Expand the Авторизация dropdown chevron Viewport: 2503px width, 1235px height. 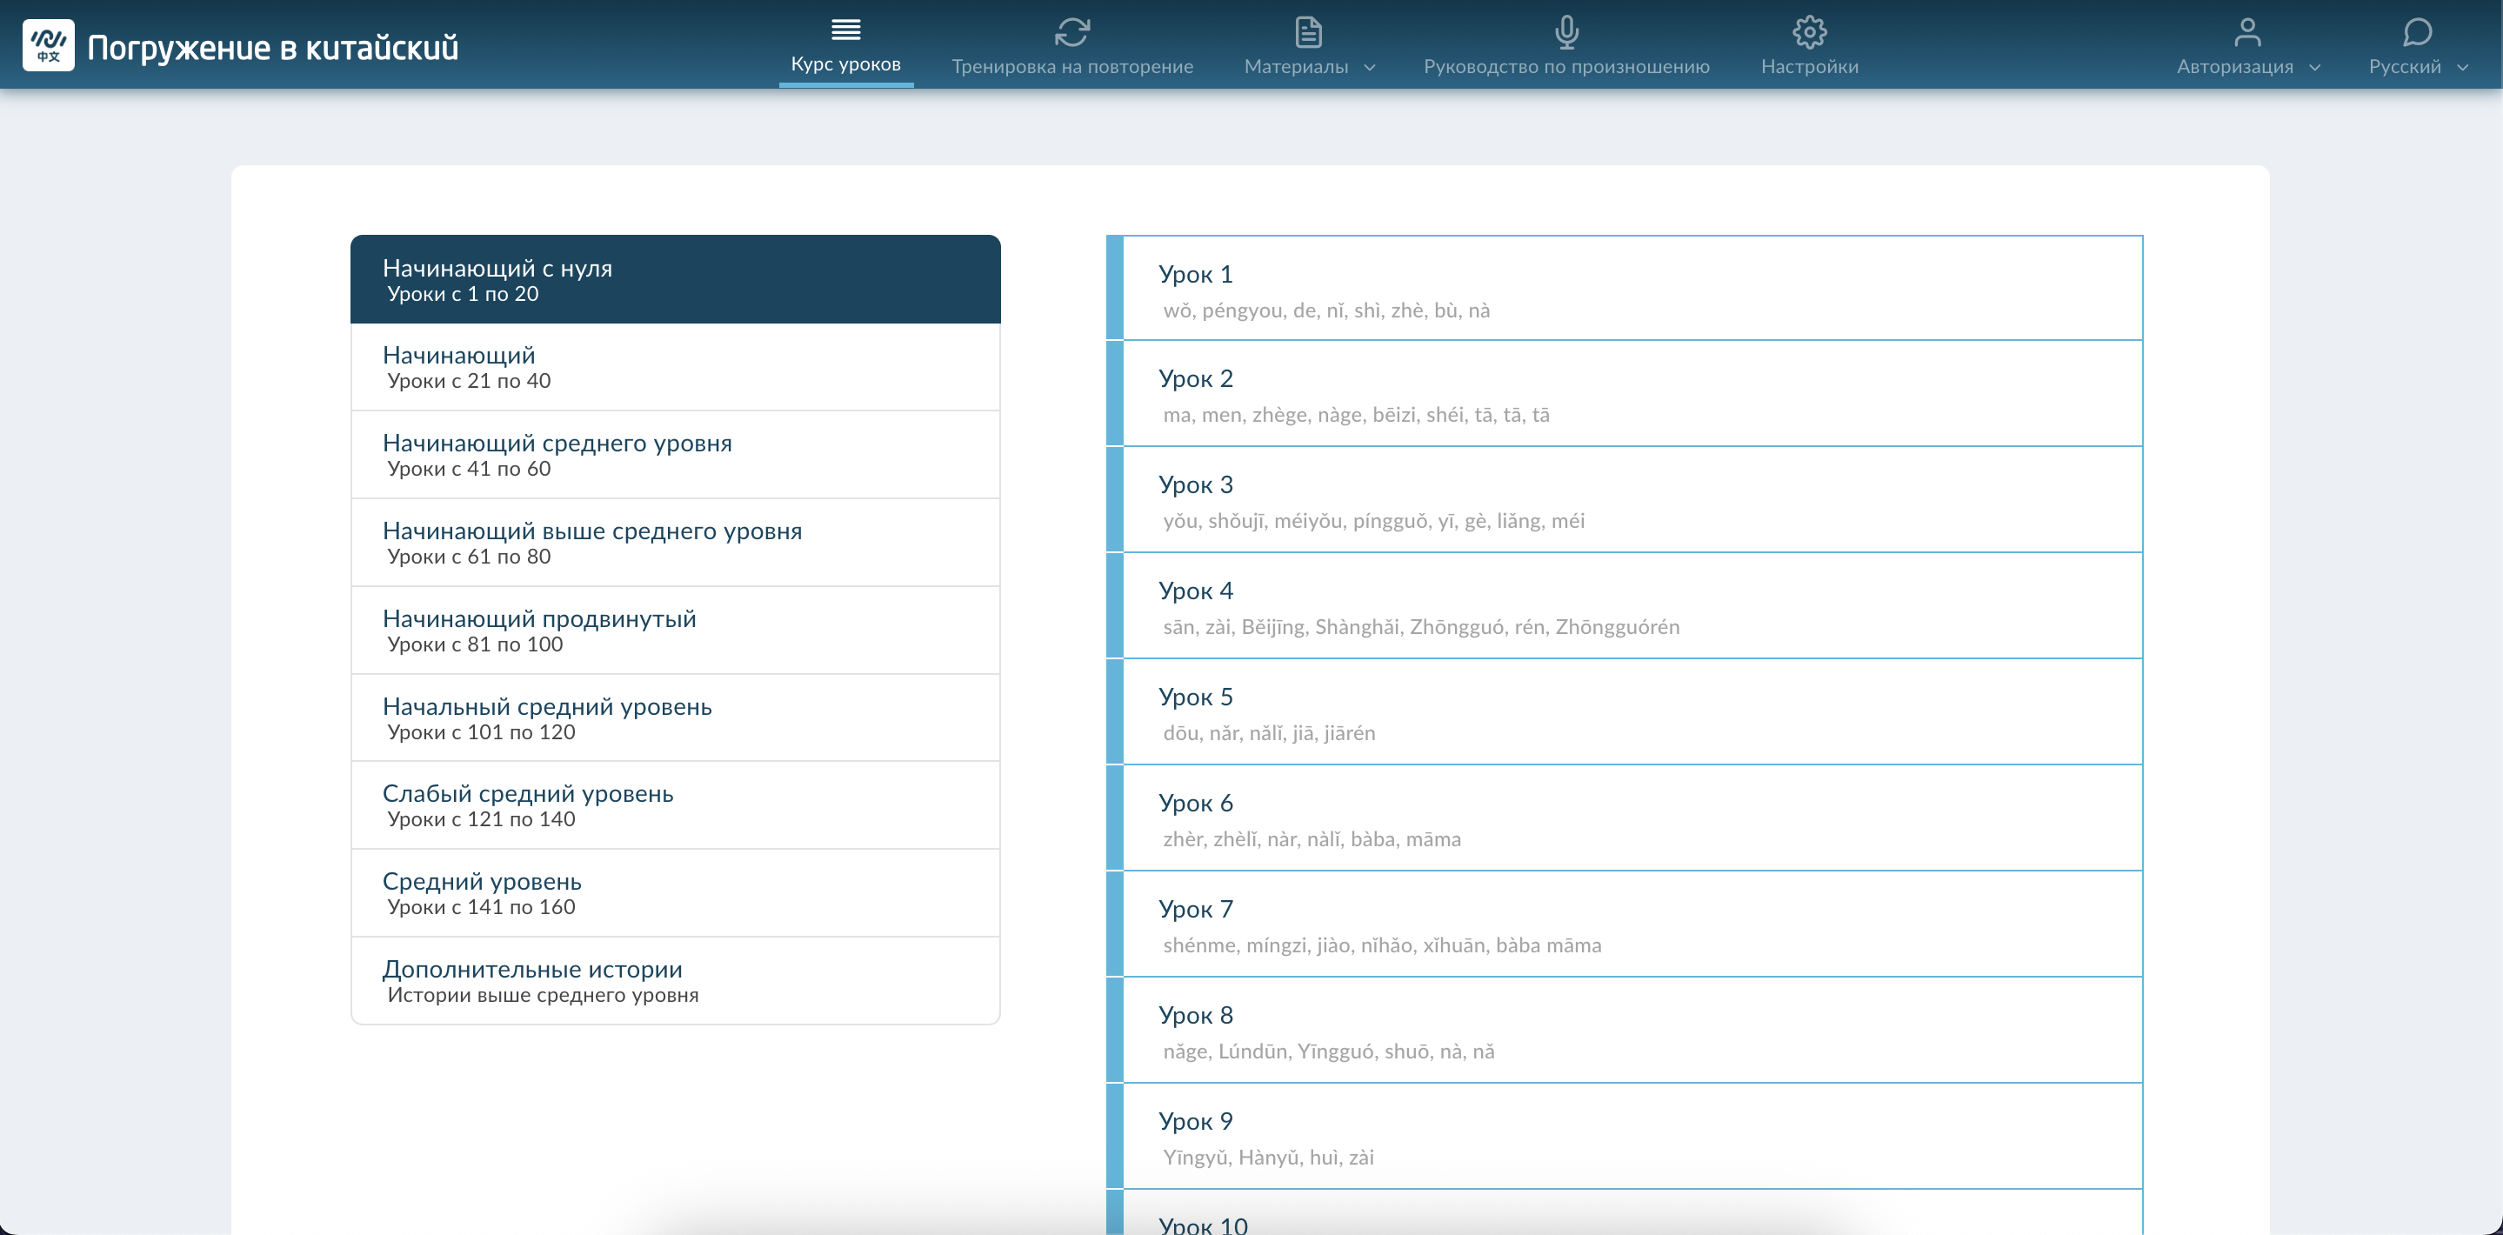pyautogui.click(x=2314, y=67)
